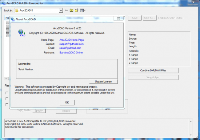Click the Update License button
Screen dimensions: 200x140
coord(103,81)
